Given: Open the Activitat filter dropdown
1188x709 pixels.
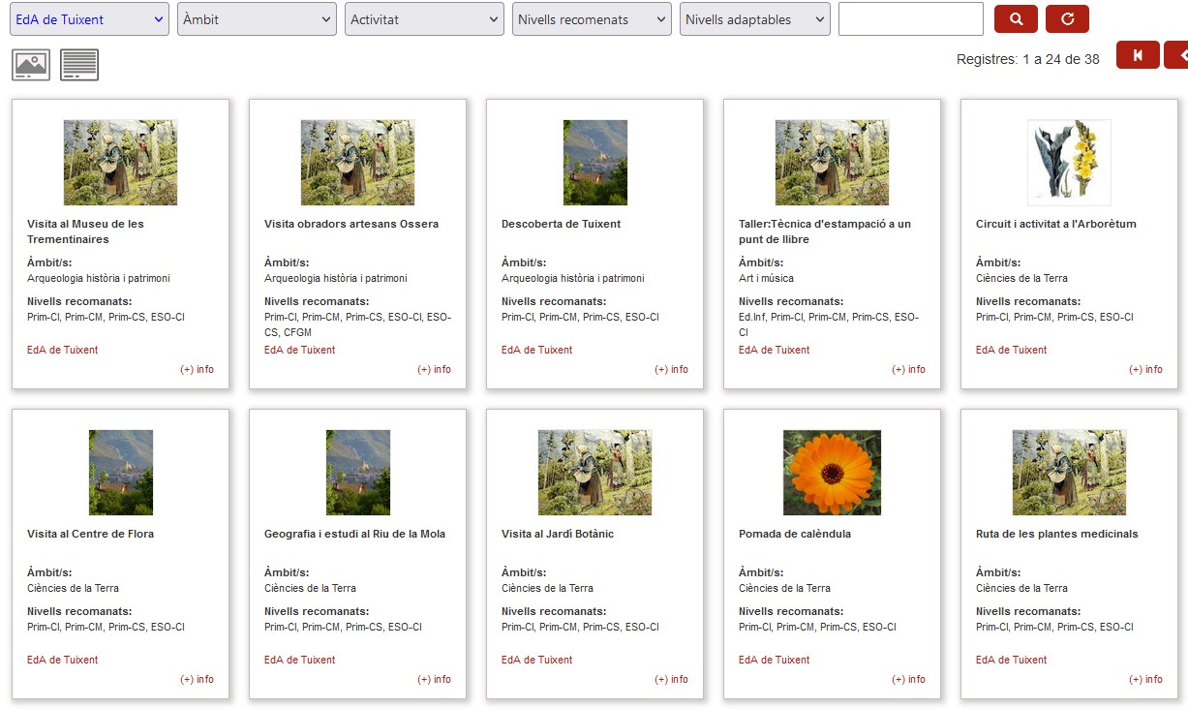Looking at the screenshot, I should pyautogui.click(x=424, y=19).
